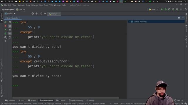The width and height of the screenshot is (188, 105).
Task: Profile the main configuration
Action: (173, 9)
